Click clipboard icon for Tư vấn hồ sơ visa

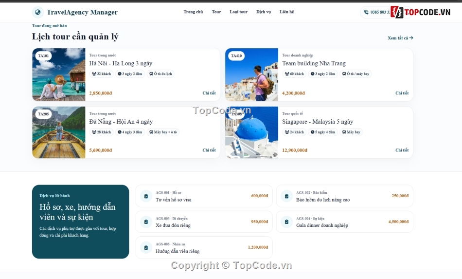tap(146, 196)
